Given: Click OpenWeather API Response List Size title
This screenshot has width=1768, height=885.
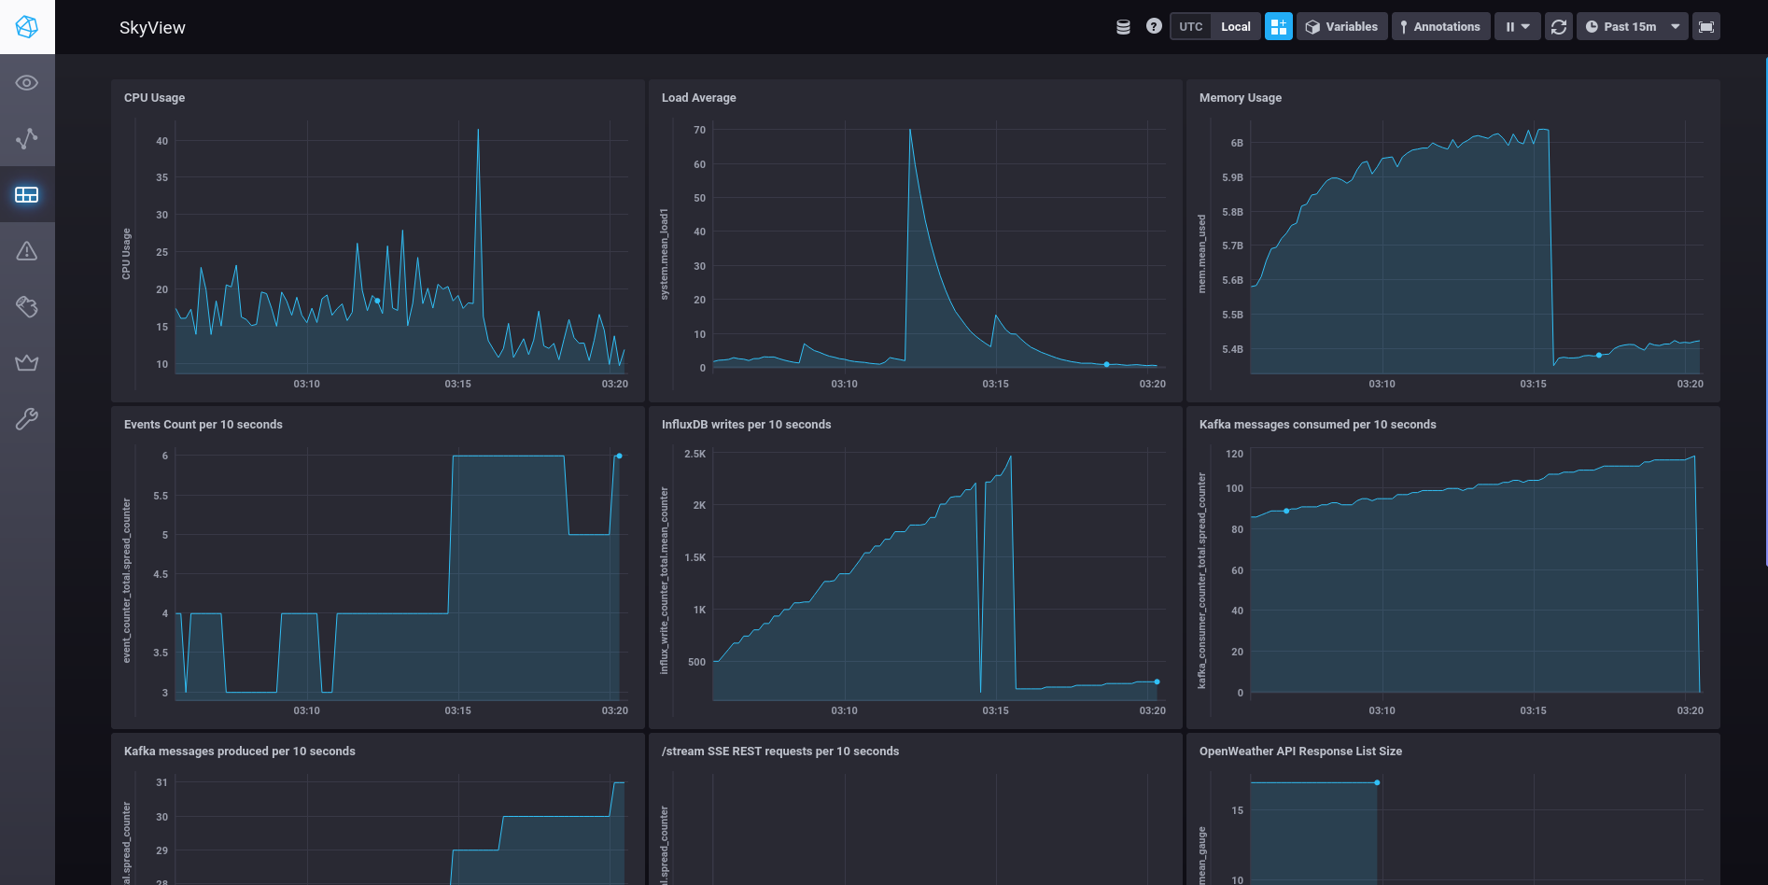Looking at the screenshot, I should tap(1300, 752).
